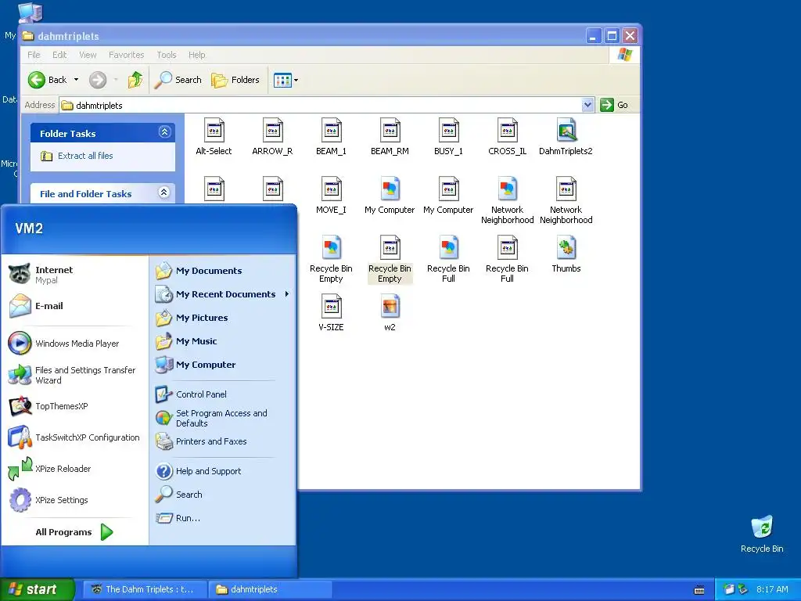Start Files and Settings Transfer Wizard
801x601 pixels.
[x=75, y=375]
